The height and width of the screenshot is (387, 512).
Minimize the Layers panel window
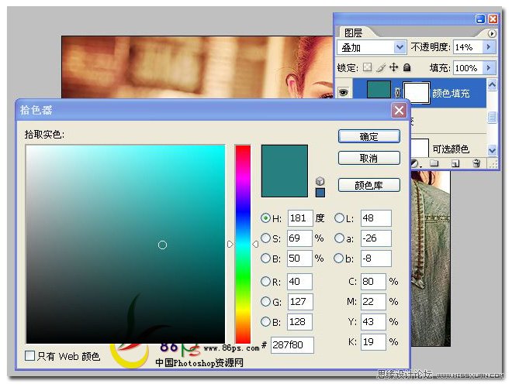click(x=480, y=19)
